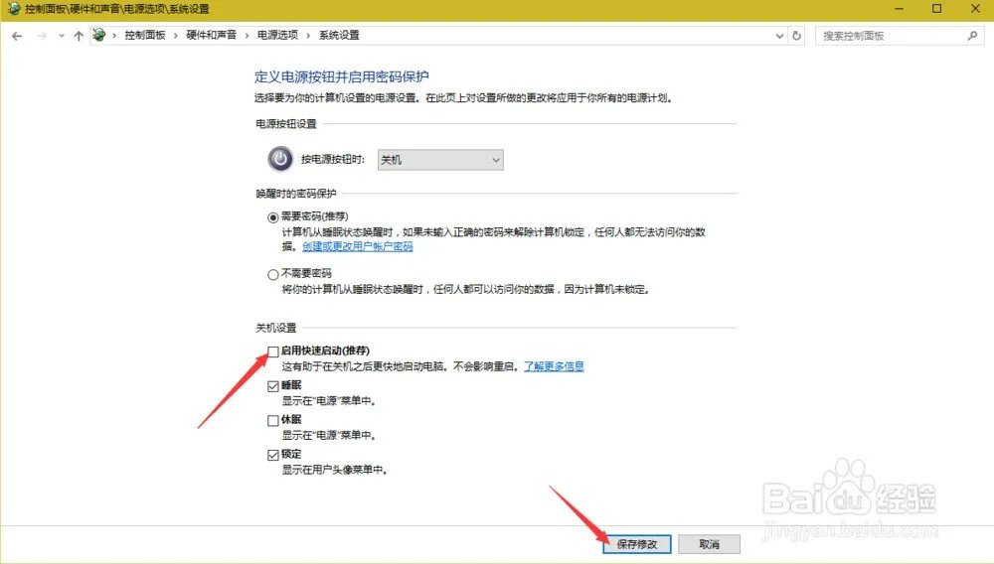Click the 电源按钮设置 section label
The image size is (994, 564).
coord(286,124)
